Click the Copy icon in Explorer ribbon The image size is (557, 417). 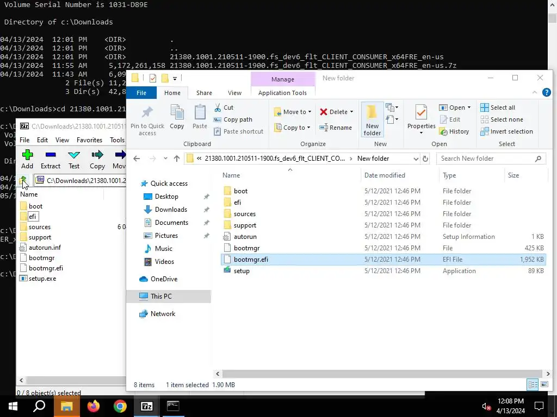(177, 117)
